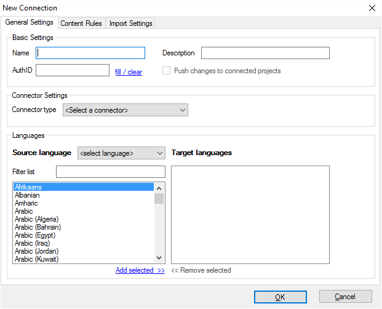Select Albanian in the language list
Image resolution: width=382 pixels, height=309 pixels.
27,195
